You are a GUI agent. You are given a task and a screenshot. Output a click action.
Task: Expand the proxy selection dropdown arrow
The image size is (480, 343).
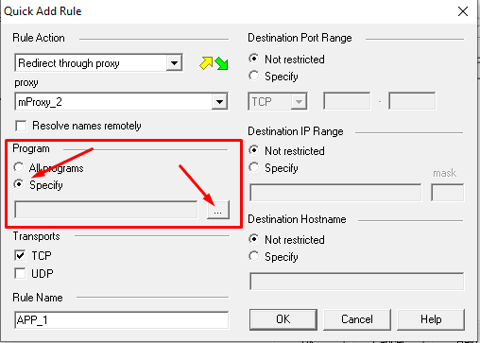(x=219, y=102)
